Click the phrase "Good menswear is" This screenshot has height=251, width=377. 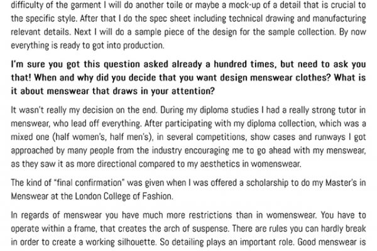[x=332, y=242]
